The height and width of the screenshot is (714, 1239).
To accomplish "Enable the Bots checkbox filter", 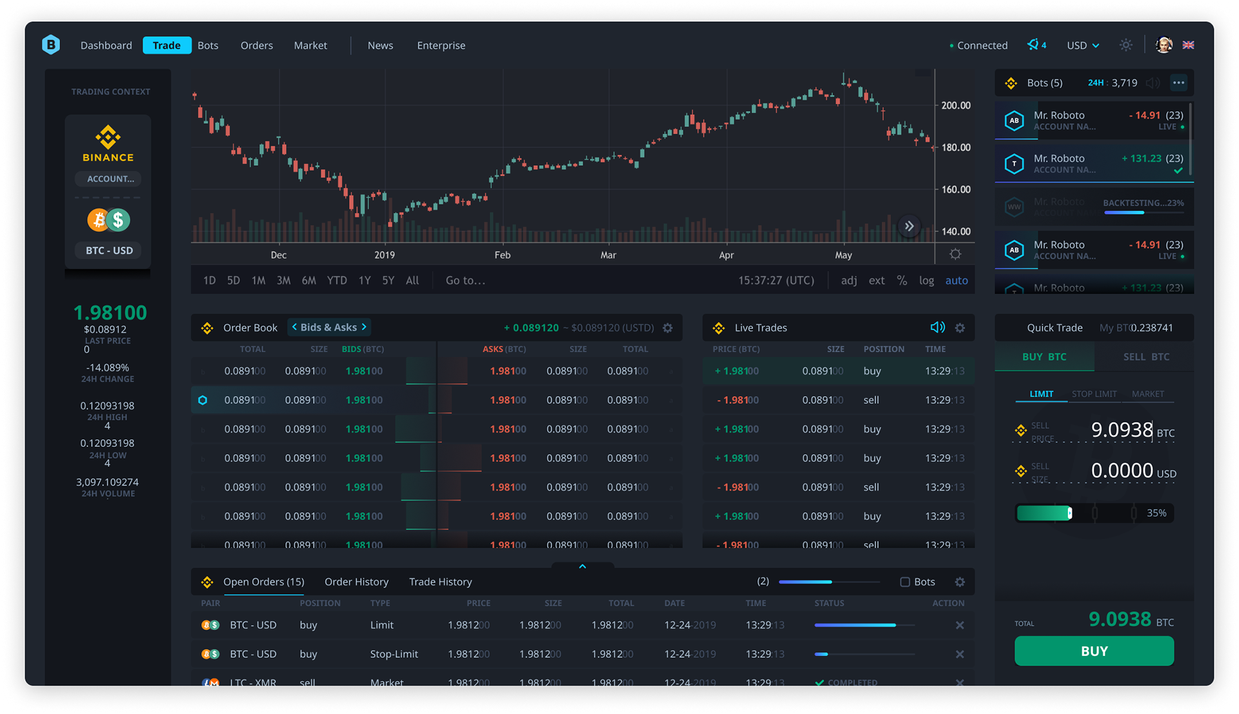I will (x=905, y=582).
